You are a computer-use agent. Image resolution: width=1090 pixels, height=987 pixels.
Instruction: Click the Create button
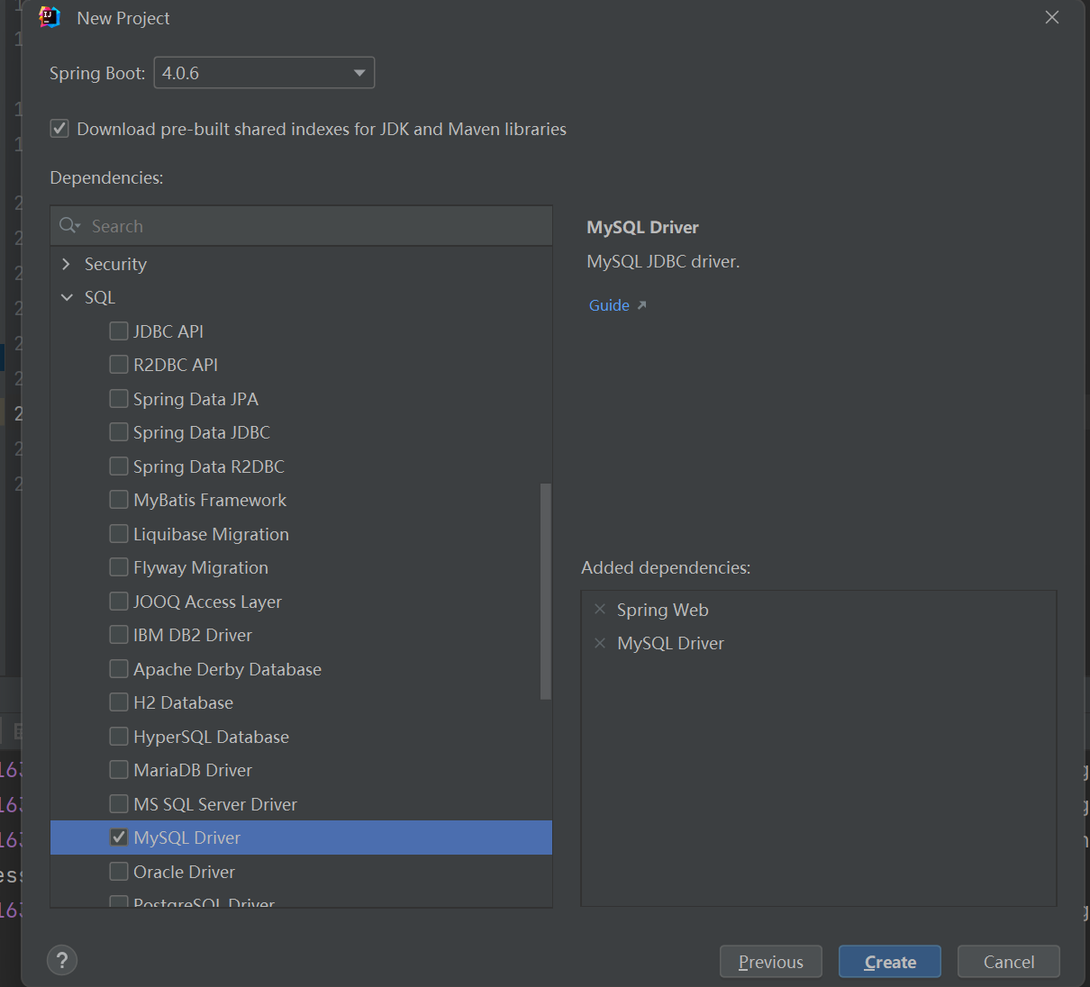(890, 962)
